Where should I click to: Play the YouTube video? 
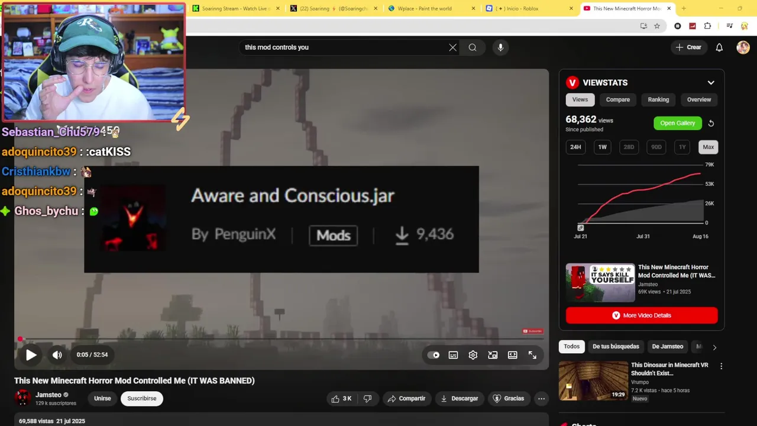tap(31, 355)
